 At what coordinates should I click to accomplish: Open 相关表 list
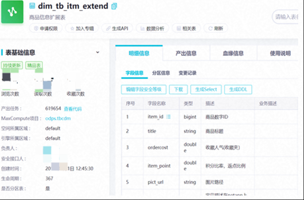tap(186, 29)
